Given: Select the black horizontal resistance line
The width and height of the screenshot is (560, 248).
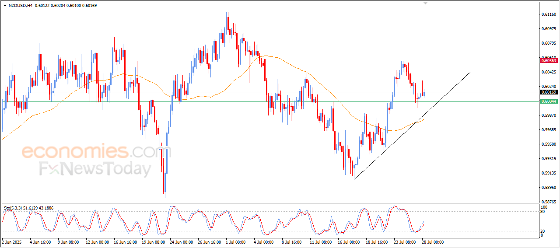Looking at the screenshot, I should coord(270,61).
